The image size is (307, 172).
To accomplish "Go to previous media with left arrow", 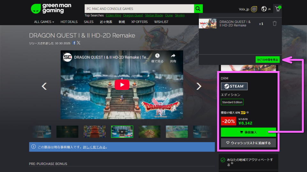I will (x=44, y=86).
